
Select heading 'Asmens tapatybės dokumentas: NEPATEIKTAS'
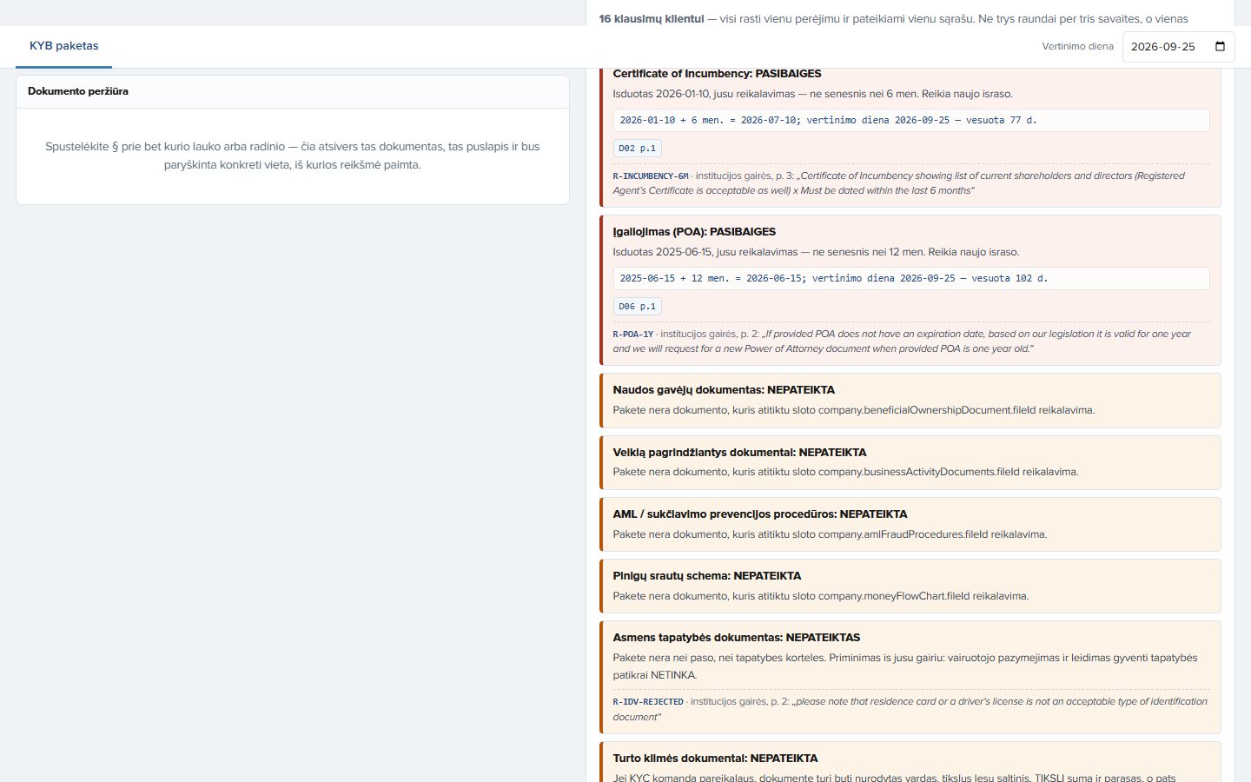pyautogui.click(x=737, y=638)
